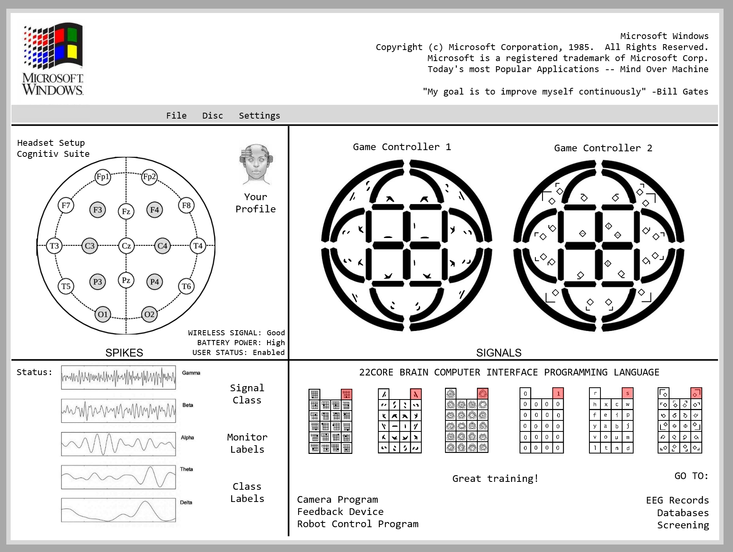Click the 'e' cell in letter grid
This screenshot has width=733, height=552.
click(606, 415)
